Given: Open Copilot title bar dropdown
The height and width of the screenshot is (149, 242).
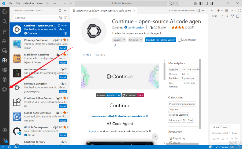Looking at the screenshot, I should tap(177, 3).
